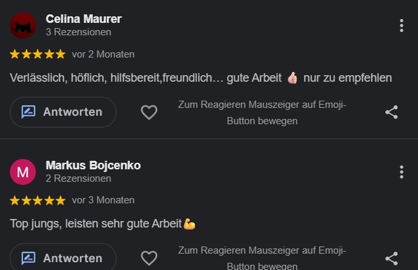418x270 pixels.
Task: Click the thumbs-up emoji in Celina's review
Action: 292,78
